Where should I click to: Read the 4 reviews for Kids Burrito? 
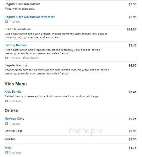coord(15,101)
